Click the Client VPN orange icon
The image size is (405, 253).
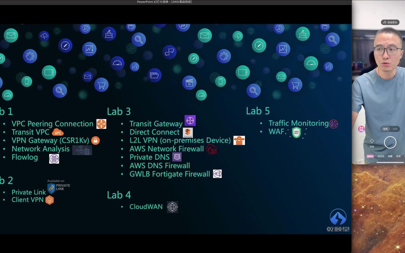(49, 200)
